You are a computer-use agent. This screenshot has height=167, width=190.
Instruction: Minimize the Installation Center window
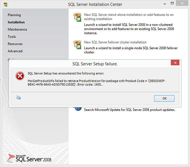tap(165, 4)
